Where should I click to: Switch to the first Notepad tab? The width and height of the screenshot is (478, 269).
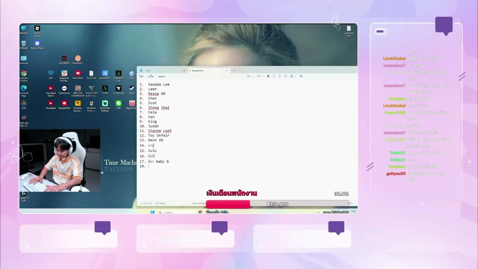click(163, 70)
